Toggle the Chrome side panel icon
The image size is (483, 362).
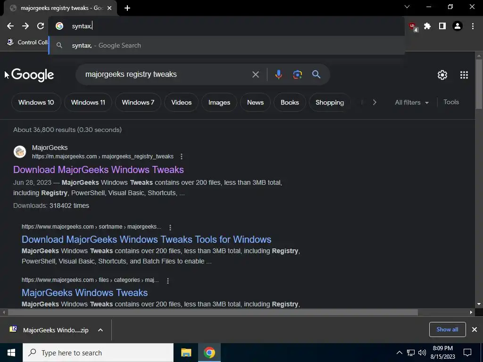[442, 26]
